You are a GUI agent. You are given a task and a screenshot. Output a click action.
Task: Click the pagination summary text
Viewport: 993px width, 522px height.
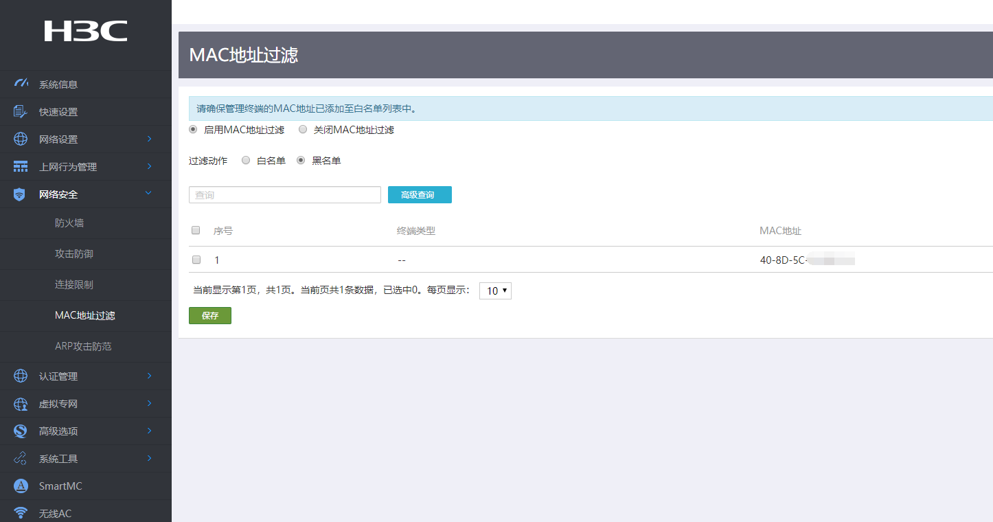(x=332, y=291)
